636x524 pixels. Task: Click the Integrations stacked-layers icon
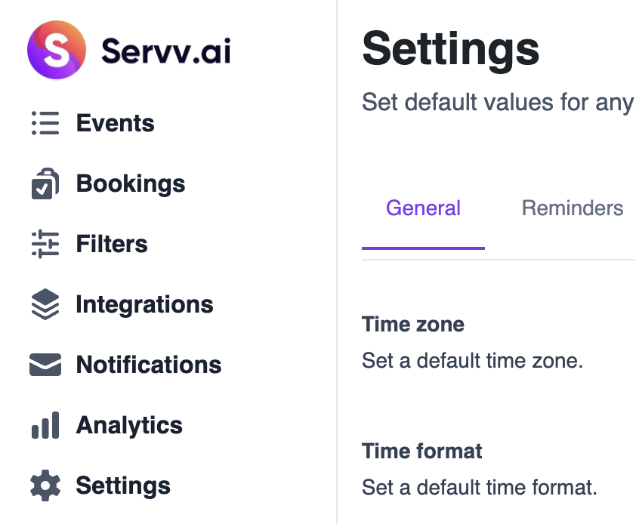tap(45, 304)
